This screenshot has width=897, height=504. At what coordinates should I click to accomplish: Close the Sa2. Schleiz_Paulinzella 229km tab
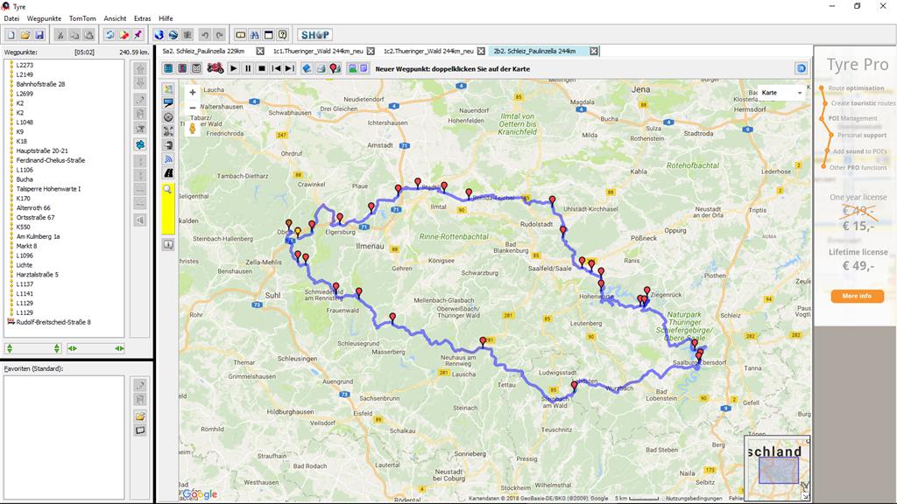coord(260,51)
